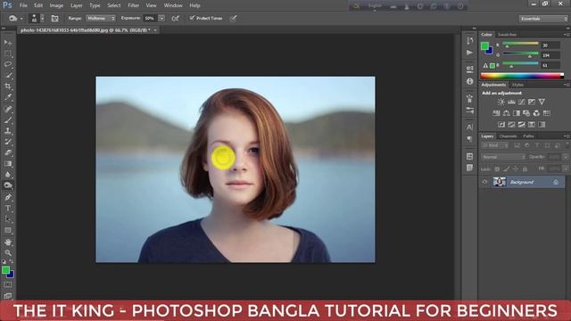
Task: Add a Brightness/Contrast adjustment
Action: point(501,102)
